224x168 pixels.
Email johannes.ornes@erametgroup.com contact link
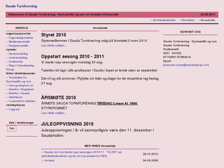pos(186,65)
